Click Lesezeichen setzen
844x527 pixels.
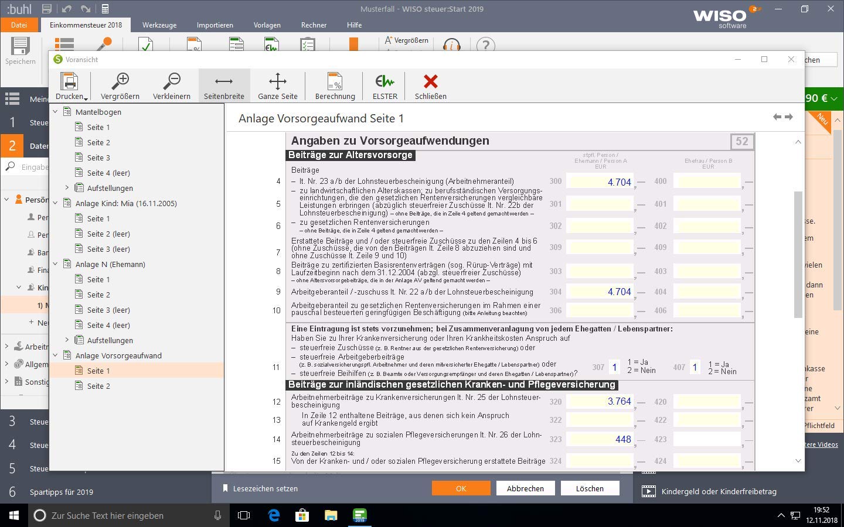coord(266,488)
